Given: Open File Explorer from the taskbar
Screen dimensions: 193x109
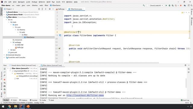Looking at the screenshot, I should click(x=16, y=106).
